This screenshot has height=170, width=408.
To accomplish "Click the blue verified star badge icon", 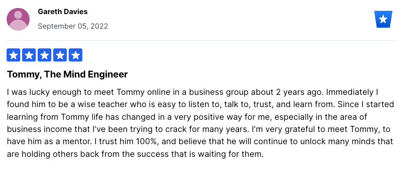I will (383, 19).
